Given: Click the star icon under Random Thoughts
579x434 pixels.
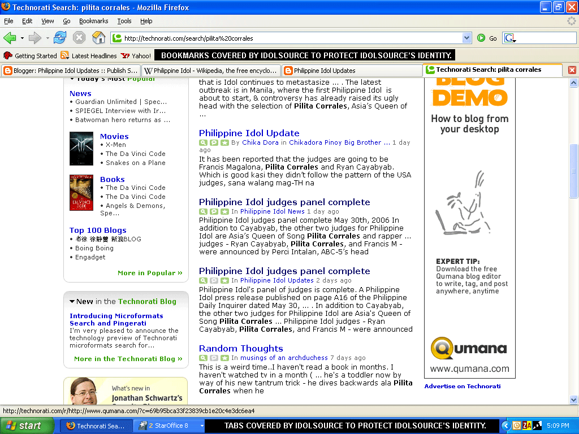Looking at the screenshot, I should [224, 358].
